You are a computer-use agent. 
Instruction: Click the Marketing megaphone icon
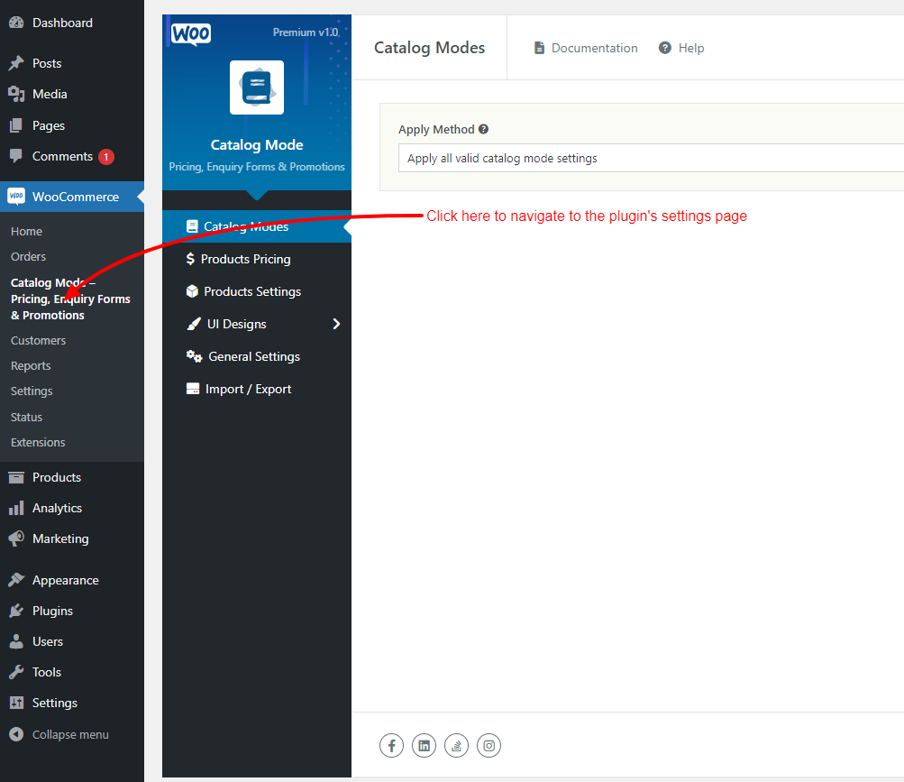click(x=16, y=538)
